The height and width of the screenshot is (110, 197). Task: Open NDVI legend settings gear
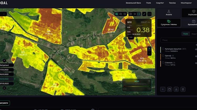click(x=149, y=81)
